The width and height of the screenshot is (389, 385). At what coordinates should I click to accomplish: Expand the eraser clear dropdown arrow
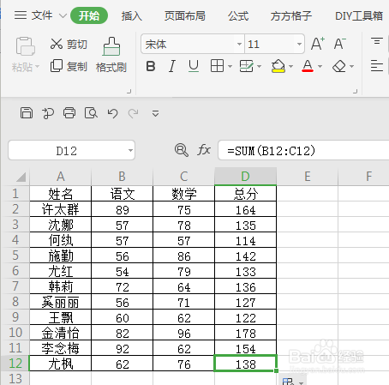point(352,67)
